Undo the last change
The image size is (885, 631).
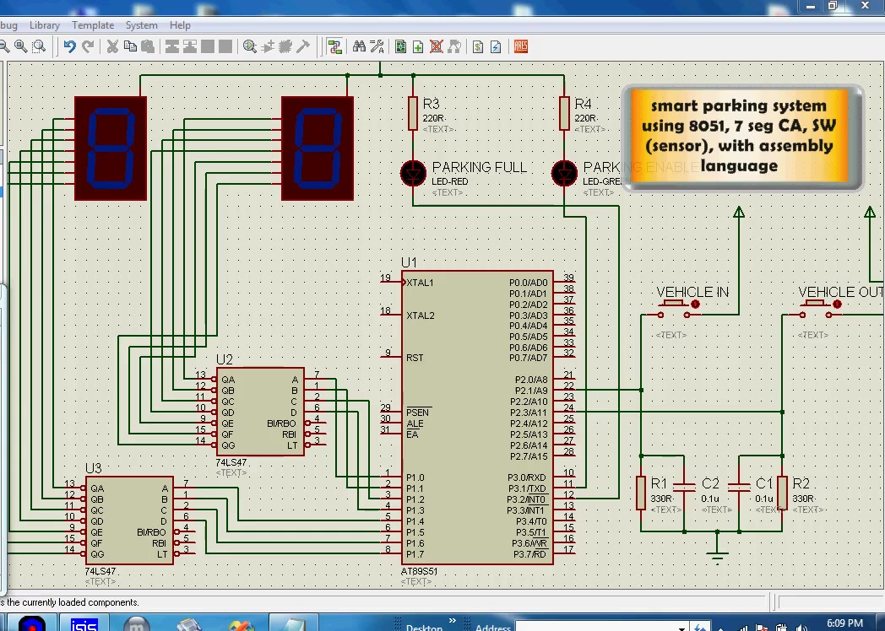(69, 46)
